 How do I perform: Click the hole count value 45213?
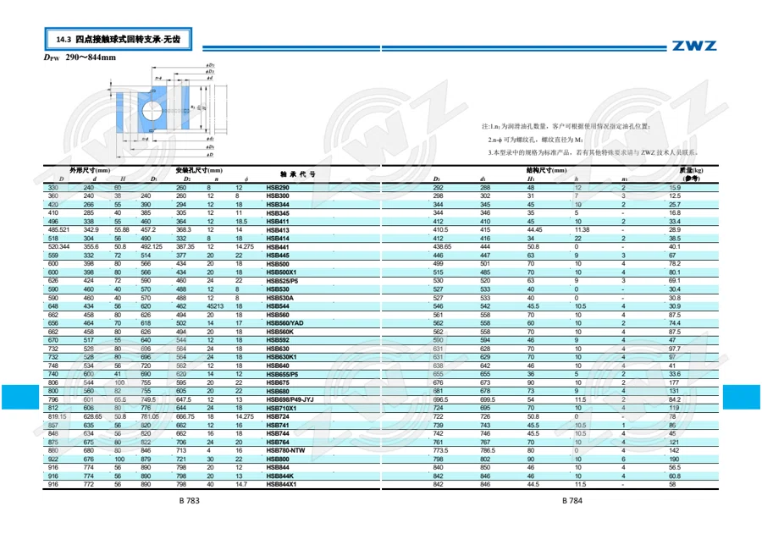point(215,306)
